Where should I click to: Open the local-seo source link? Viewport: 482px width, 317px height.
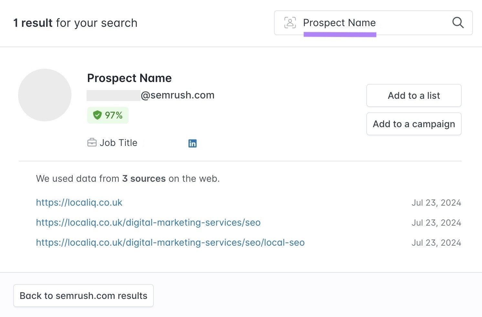(x=170, y=242)
